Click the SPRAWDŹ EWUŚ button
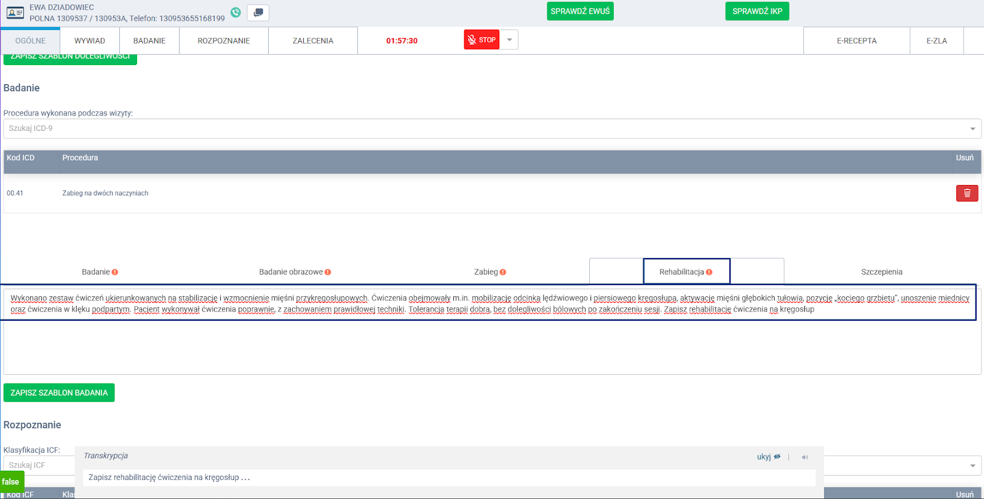This screenshot has height=499, width=984. click(580, 12)
